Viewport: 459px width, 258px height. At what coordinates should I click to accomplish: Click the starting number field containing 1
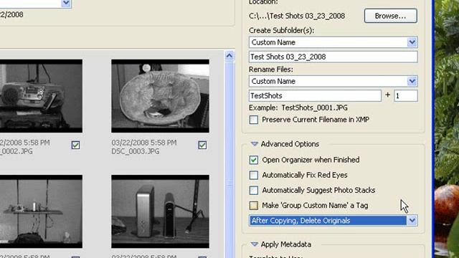pos(405,95)
